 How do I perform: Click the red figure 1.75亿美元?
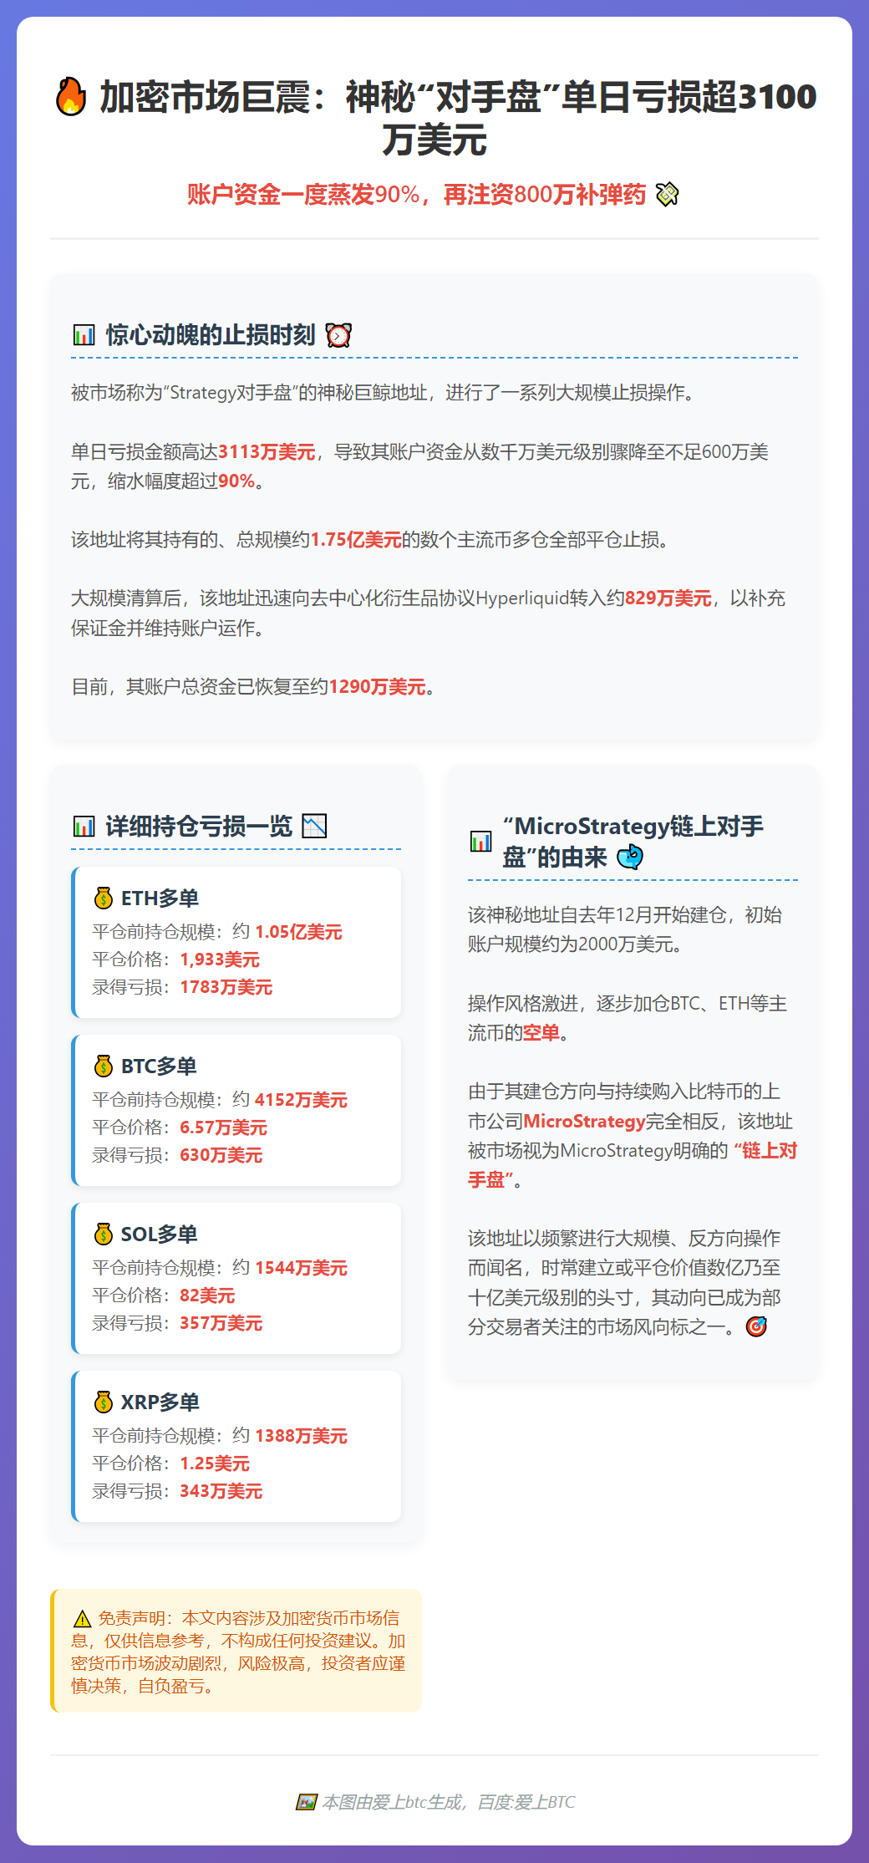coord(356,540)
